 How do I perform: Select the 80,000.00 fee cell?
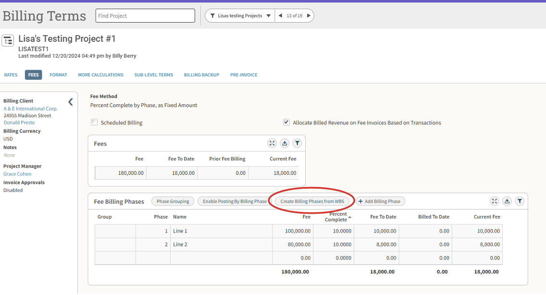point(293,245)
